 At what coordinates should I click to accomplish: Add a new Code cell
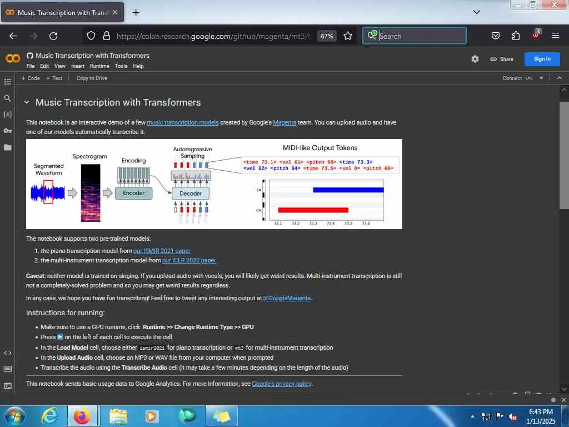click(31, 78)
